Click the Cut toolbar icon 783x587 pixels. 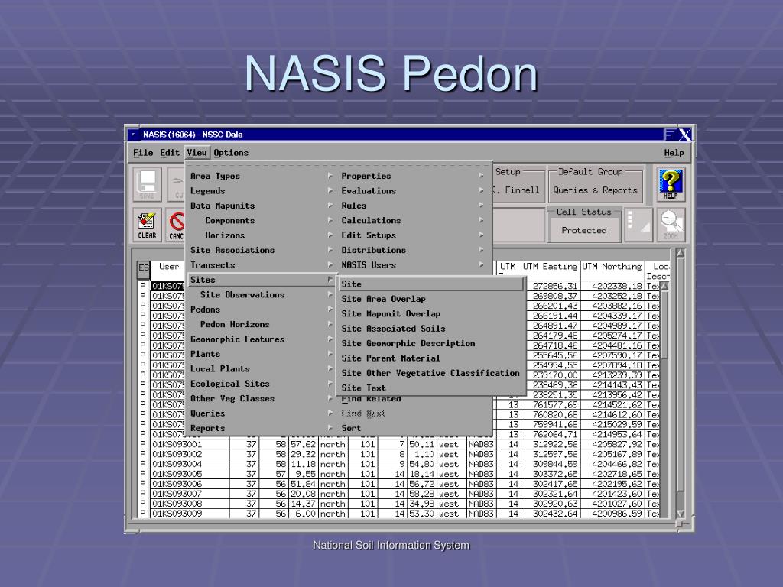click(175, 184)
